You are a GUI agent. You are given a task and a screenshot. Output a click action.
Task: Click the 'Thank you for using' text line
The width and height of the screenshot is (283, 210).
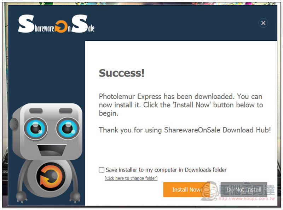(185, 130)
